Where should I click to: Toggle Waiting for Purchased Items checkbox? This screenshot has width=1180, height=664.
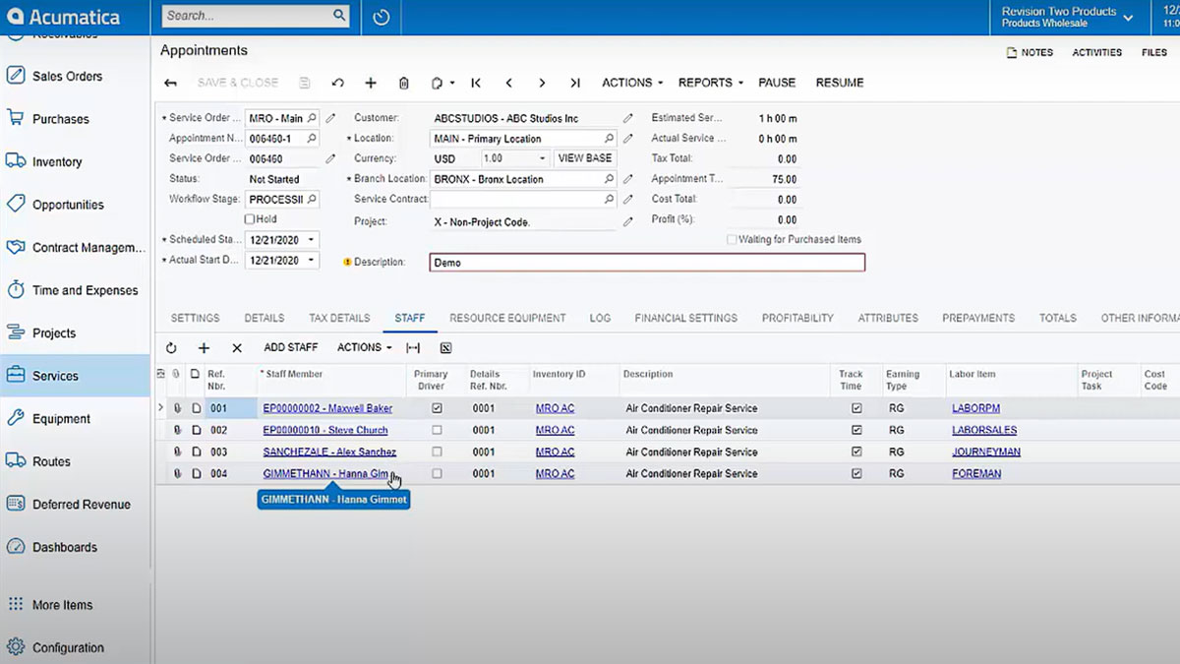click(732, 239)
